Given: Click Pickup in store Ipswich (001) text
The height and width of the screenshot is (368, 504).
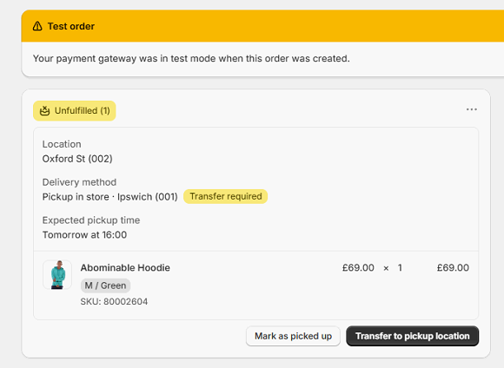Looking at the screenshot, I should (x=110, y=196).
